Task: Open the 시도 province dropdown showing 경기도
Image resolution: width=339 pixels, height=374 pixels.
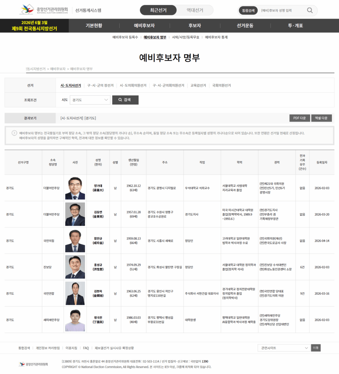Action: [90, 100]
